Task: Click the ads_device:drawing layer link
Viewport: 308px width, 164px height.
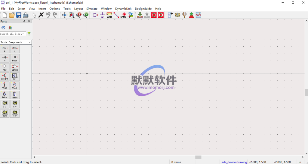Action: [234, 162]
